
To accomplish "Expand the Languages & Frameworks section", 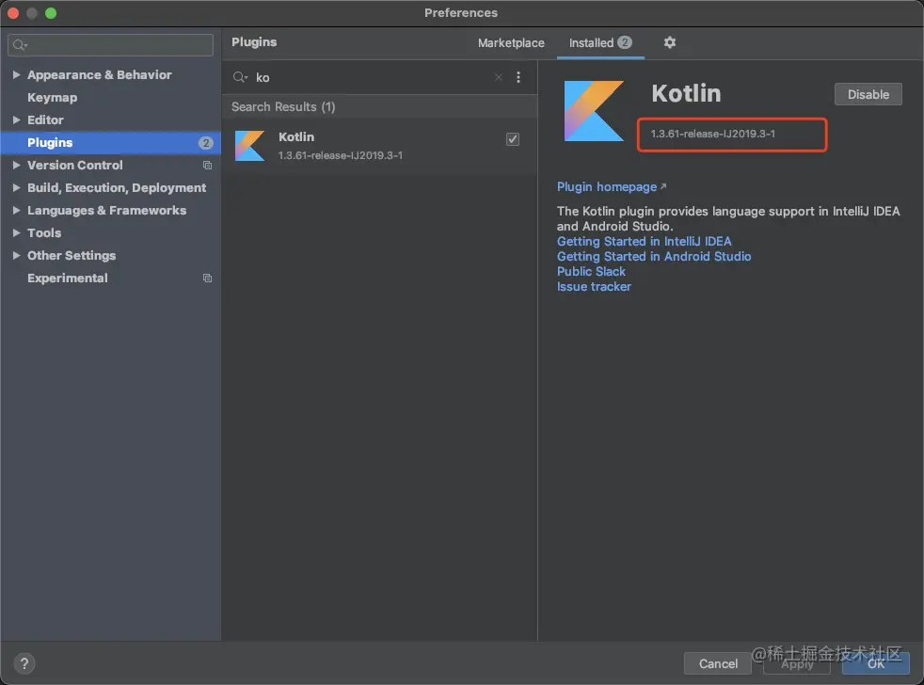I will coord(17,211).
